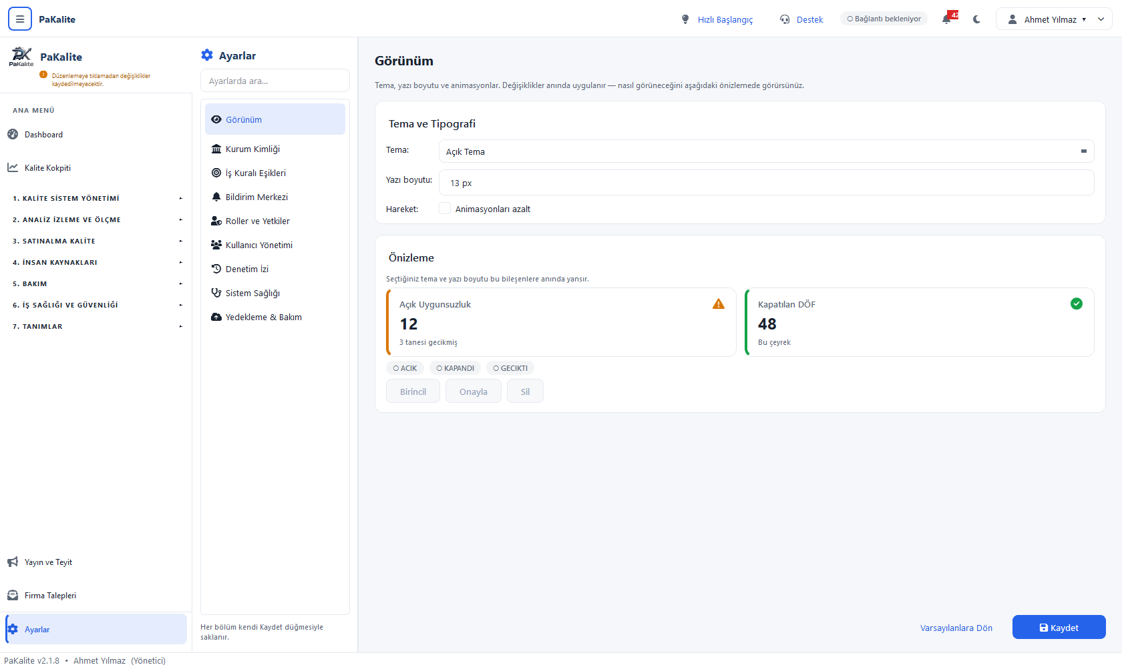Click the Destek headset icon
Viewport: 1122px width, 667px height.
[x=785, y=19]
